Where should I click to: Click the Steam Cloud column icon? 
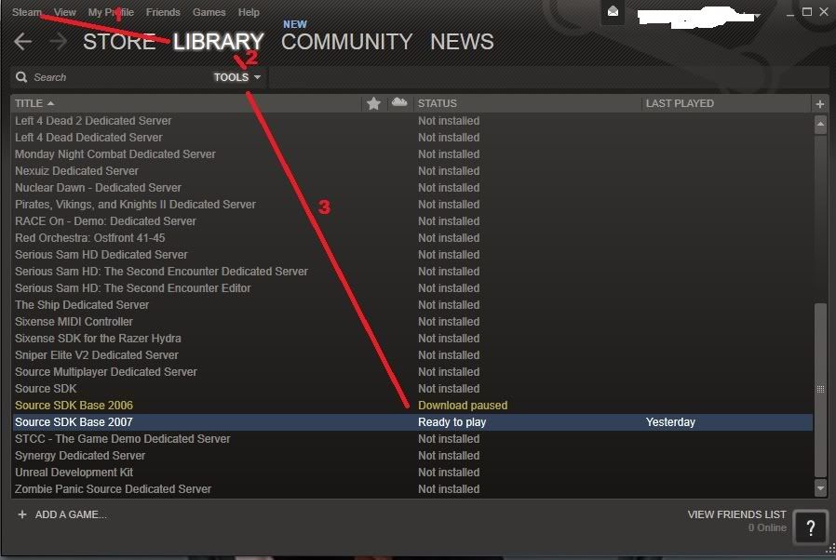point(399,102)
